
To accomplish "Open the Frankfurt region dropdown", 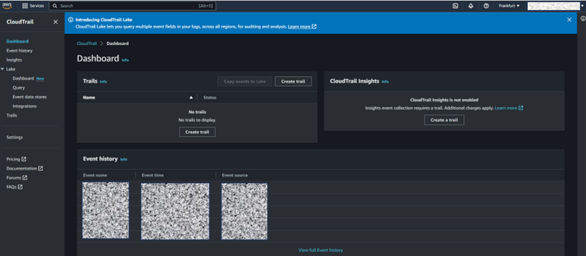I will click(509, 6).
